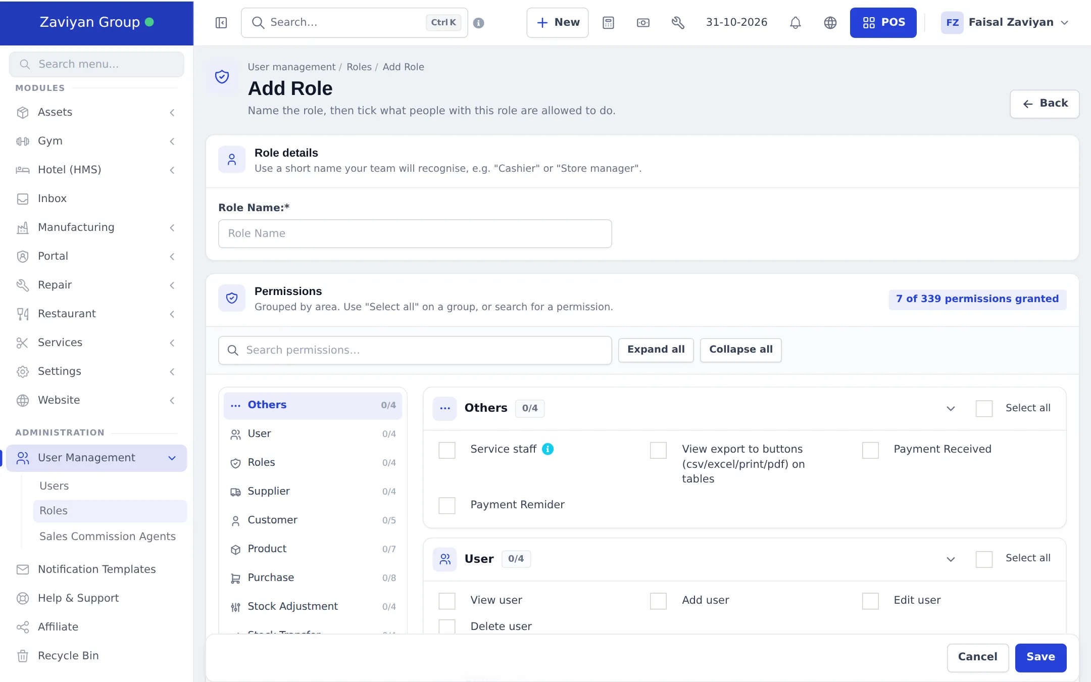Tick the Edit user checkbox
Viewport: 1091px width, 682px height.
coord(870,601)
